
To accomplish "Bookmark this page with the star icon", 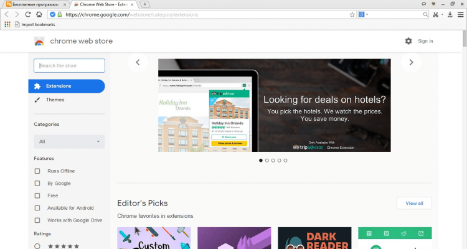I will point(352,14).
